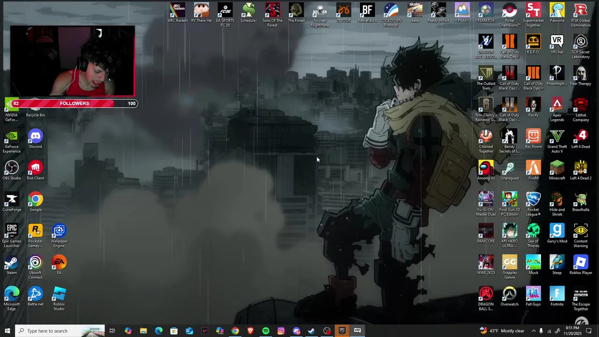Screen dimensions: 599x337
Task: Select the Garry's Mod icon
Action: [557, 233]
